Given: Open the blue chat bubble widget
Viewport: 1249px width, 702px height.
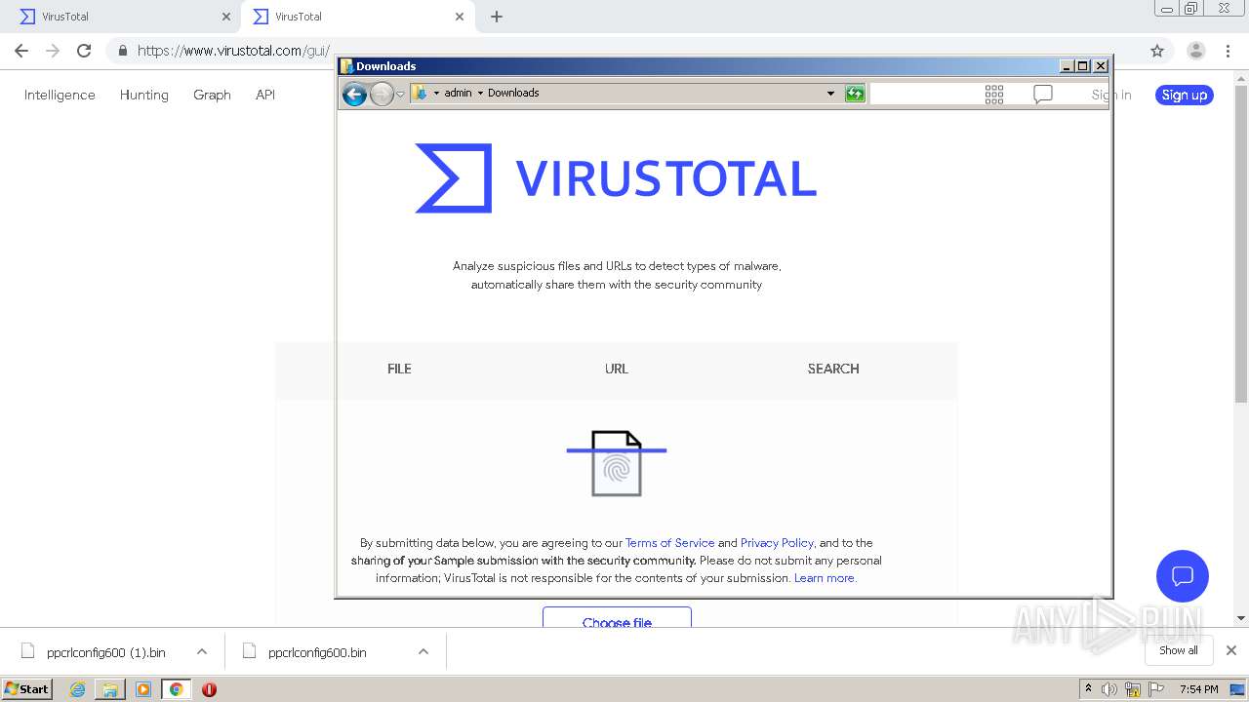Looking at the screenshot, I should [1183, 575].
